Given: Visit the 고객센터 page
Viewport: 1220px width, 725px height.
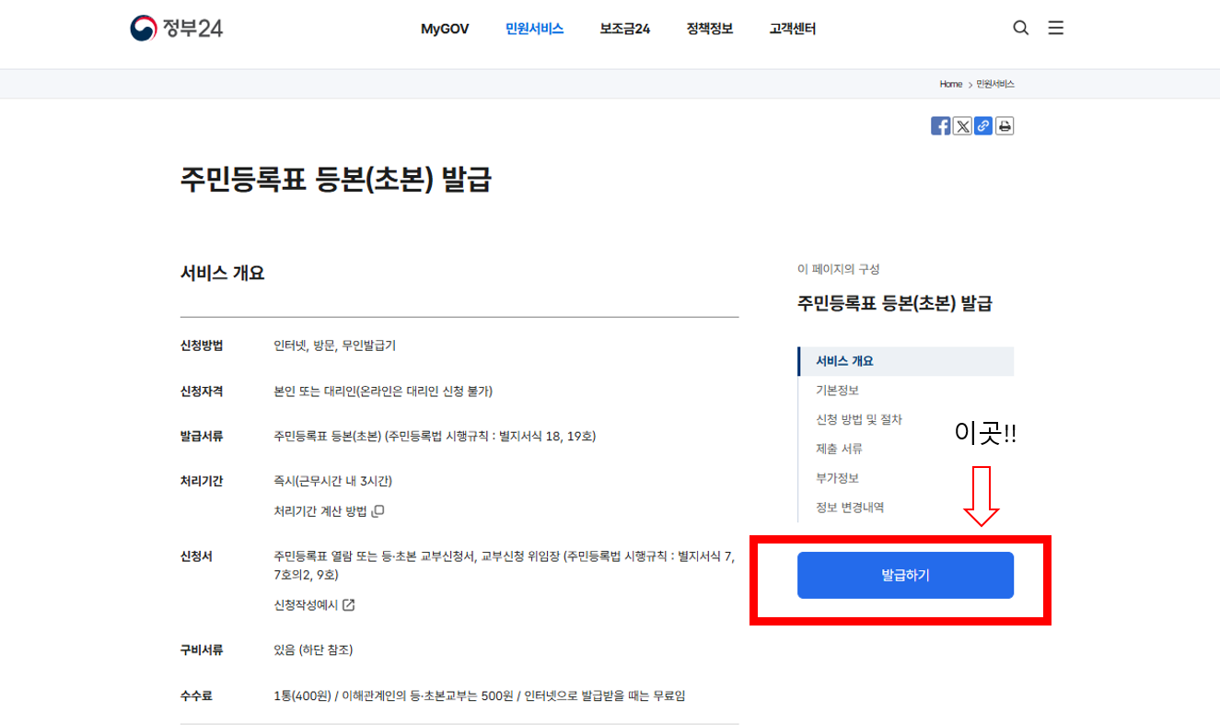Looking at the screenshot, I should point(791,29).
